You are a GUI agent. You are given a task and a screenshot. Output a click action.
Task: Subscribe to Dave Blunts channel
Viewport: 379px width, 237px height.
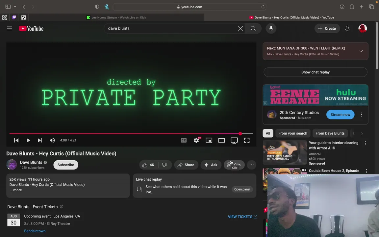[66, 165]
